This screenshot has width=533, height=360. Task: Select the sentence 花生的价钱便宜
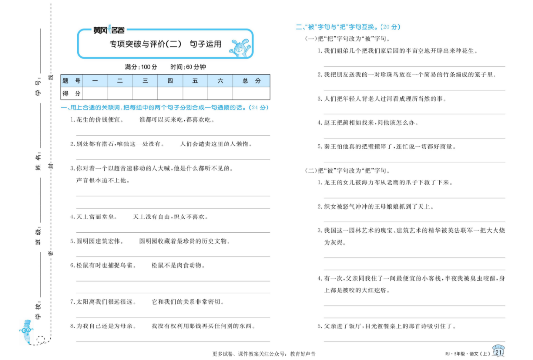pyautogui.click(x=100, y=120)
